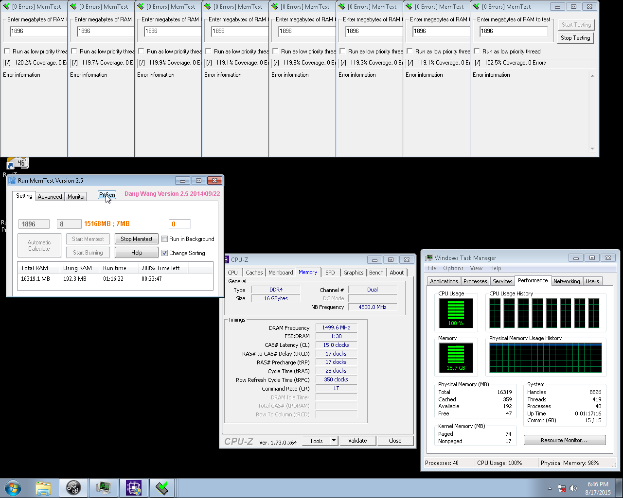Screen dimensions: 623x498
Task: Open the Help menu in Task Manager
Action: coord(495,268)
